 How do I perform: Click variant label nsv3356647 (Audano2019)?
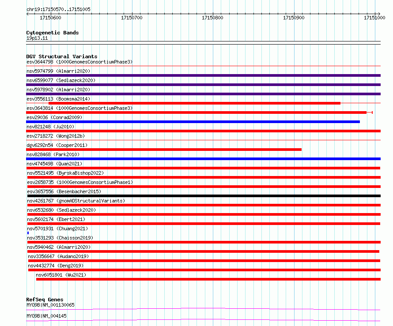[58, 256]
